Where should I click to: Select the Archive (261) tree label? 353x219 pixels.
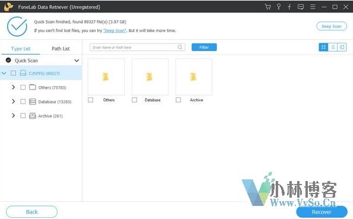click(50, 116)
